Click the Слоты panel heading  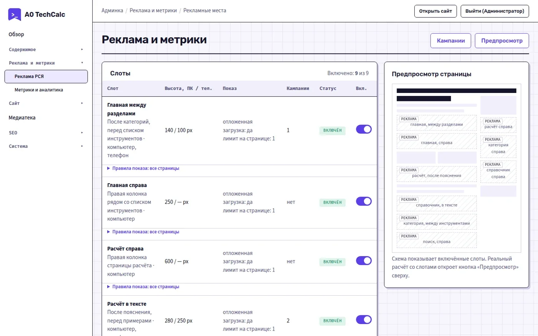click(120, 73)
